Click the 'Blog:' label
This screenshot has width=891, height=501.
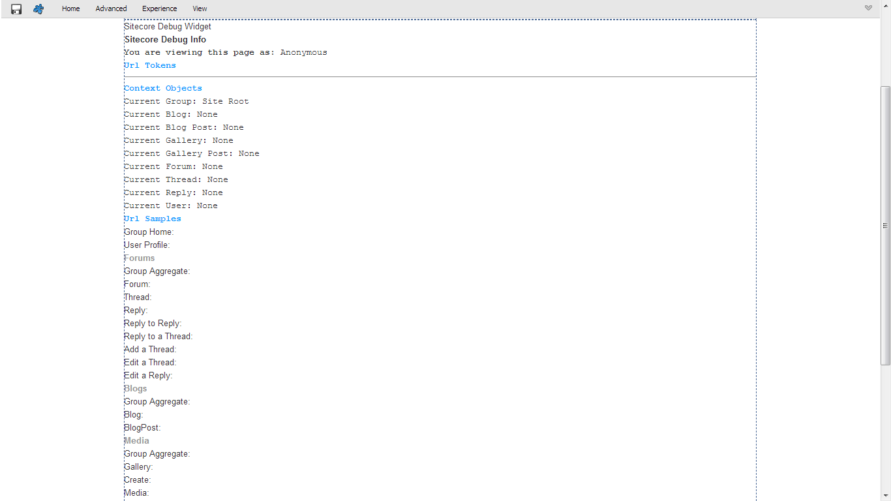tap(134, 415)
